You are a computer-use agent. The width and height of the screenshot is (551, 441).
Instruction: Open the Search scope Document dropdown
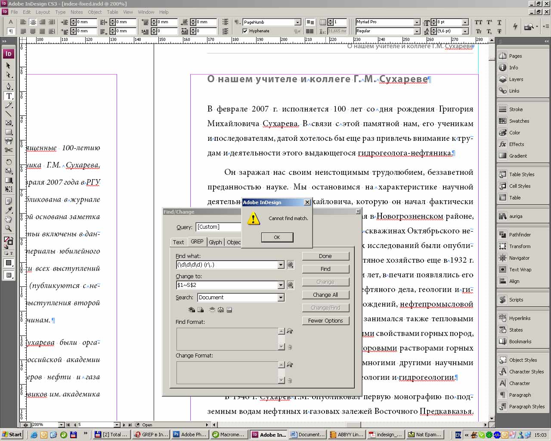281,298
